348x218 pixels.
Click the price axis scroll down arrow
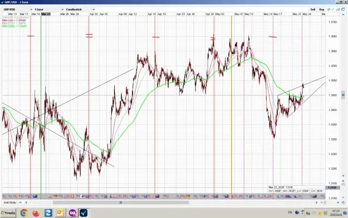click(343, 176)
